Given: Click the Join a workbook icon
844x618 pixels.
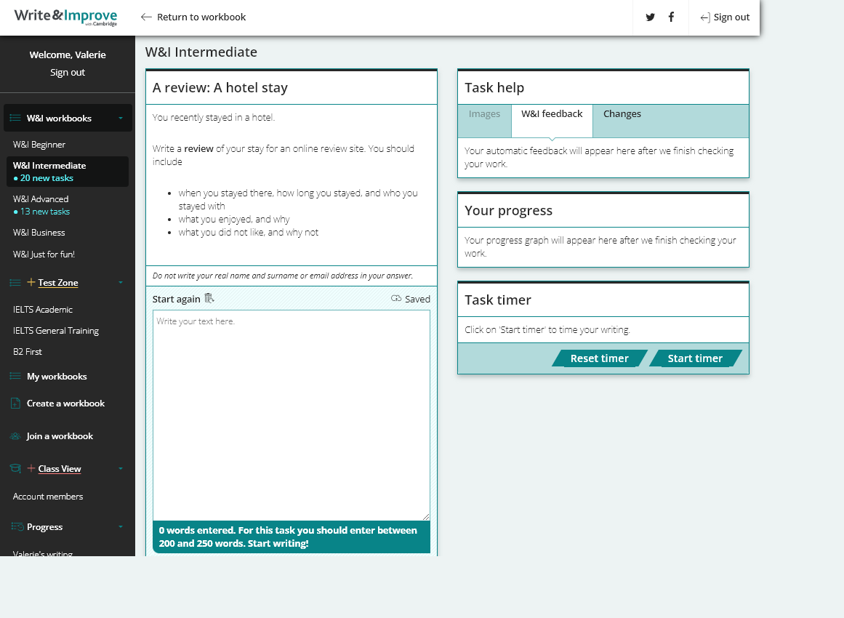Looking at the screenshot, I should 15,436.
